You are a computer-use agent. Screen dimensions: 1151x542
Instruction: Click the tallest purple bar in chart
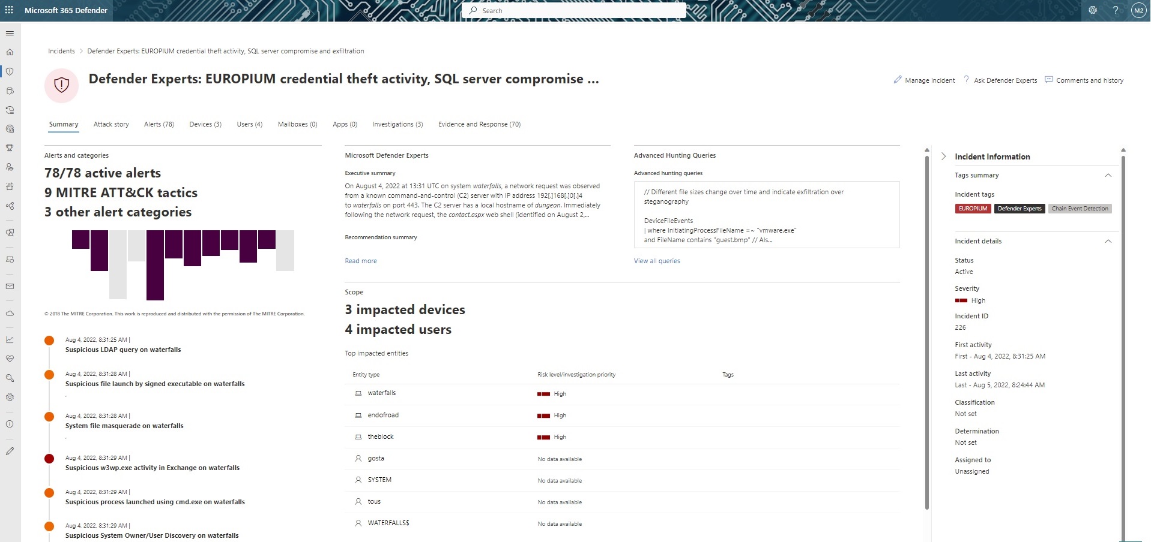155,265
